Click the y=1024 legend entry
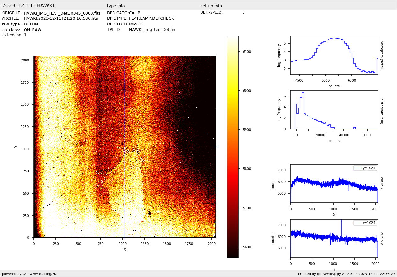The width and height of the screenshot is (397, 277). click(x=365, y=168)
